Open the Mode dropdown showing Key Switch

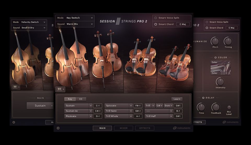75,18
